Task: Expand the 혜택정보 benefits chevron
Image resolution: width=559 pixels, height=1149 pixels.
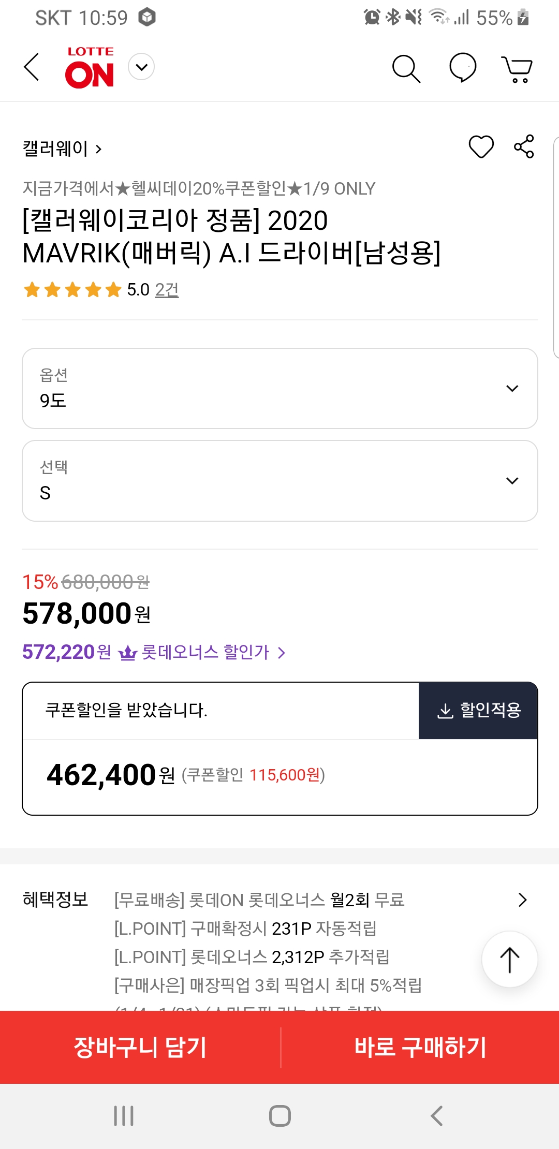Action: click(x=522, y=900)
